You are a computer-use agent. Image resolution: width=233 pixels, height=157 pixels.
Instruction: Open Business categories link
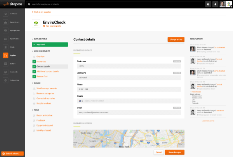click(x=45, y=94)
